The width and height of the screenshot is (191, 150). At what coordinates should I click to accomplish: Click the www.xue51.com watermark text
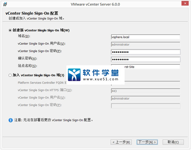click(x=101, y=79)
